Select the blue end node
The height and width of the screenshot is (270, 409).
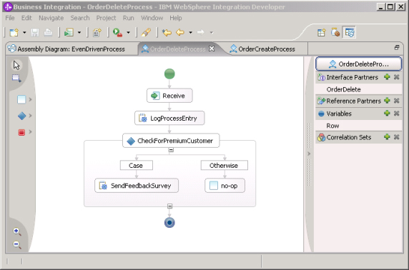(x=169, y=223)
